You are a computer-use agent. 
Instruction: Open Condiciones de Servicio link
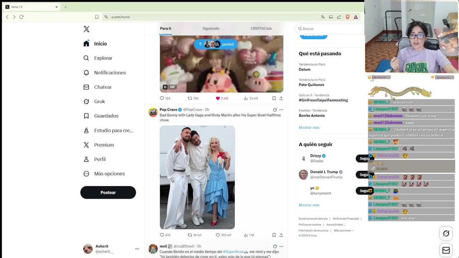313,219
